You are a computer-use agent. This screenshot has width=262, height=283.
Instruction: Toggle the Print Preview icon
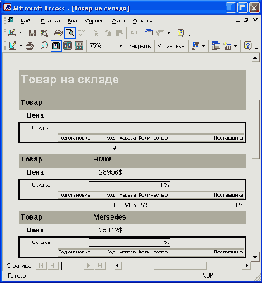pyautogui.click(x=70, y=33)
